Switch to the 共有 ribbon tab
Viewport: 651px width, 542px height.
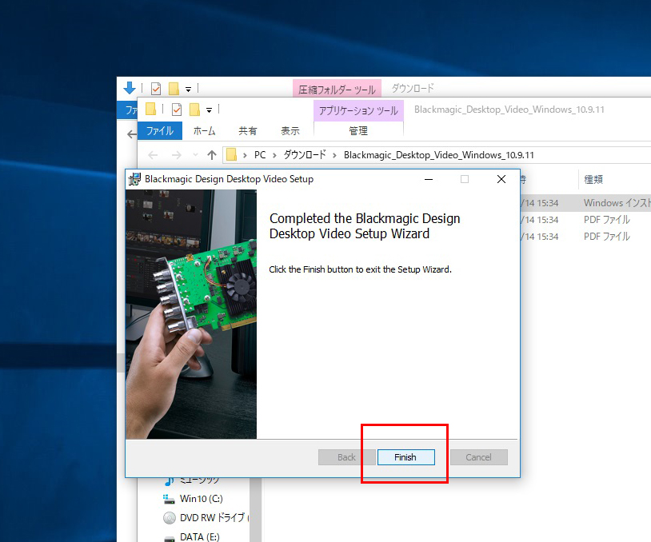248,131
